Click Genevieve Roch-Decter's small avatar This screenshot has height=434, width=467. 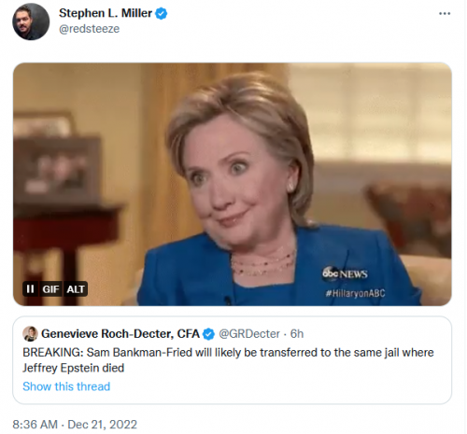[x=30, y=334]
